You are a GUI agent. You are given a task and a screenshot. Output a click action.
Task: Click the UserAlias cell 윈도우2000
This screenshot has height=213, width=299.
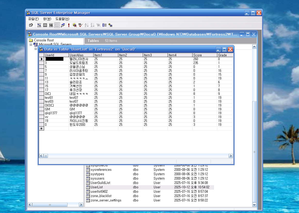click(x=81, y=125)
